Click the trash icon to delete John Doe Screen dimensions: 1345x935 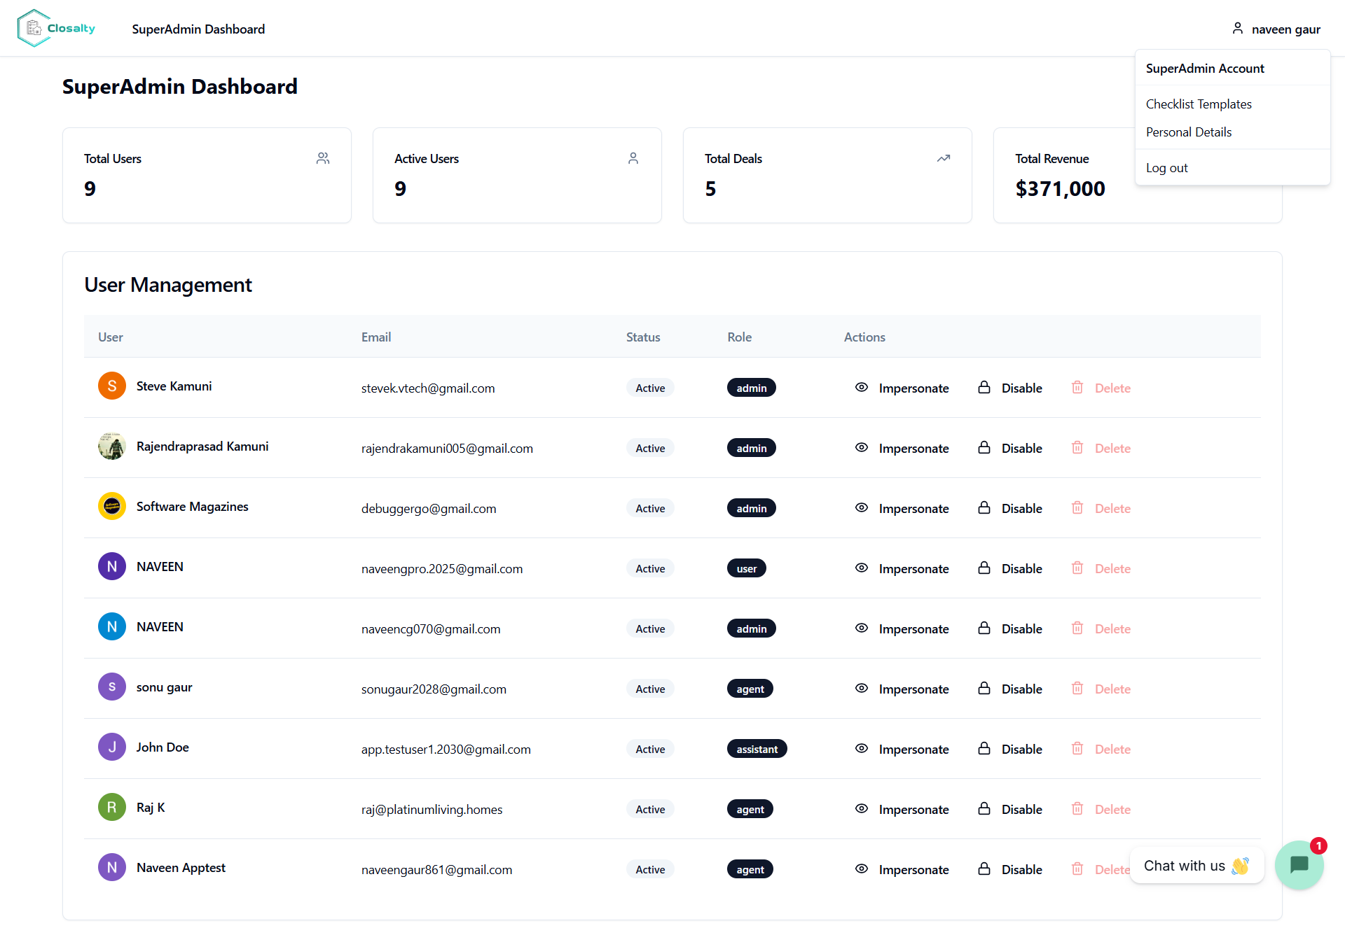(1077, 748)
